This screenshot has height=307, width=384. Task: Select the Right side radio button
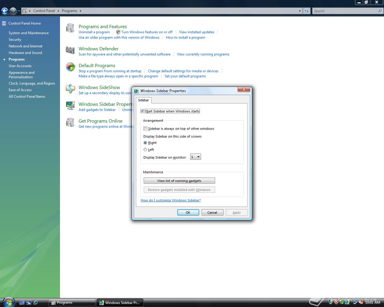tap(145, 143)
